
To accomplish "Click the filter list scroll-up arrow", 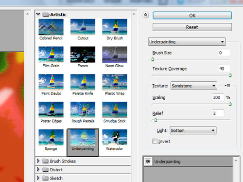I will [134, 14].
